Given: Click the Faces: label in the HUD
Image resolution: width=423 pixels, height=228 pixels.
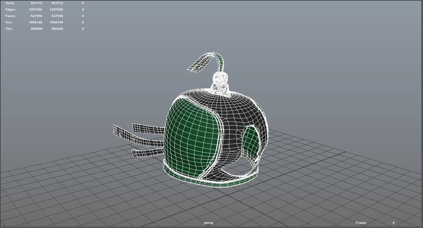Looking at the screenshot, I should point(11,16).
